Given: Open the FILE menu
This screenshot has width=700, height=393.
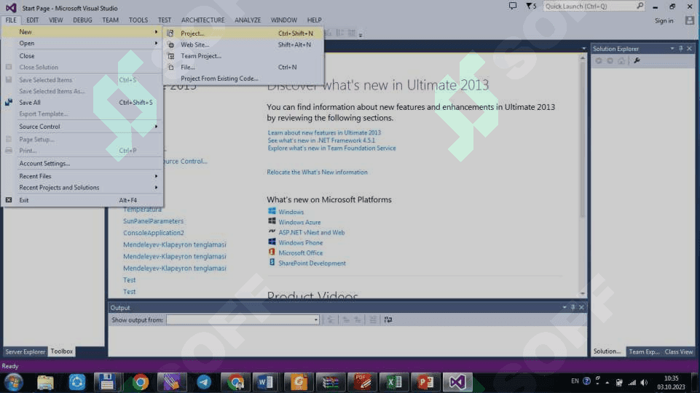Looking at the screenshot, I should pyautogui.click(x=11, y=20).
